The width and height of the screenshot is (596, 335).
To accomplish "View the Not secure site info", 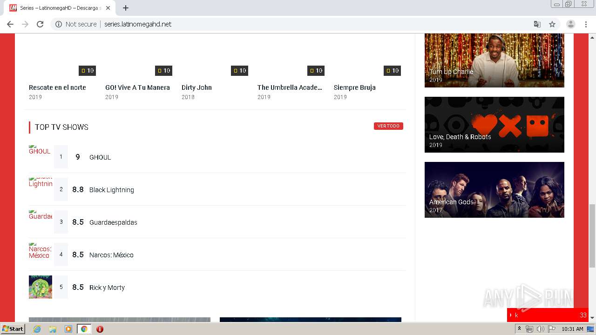I will [76, 24].
